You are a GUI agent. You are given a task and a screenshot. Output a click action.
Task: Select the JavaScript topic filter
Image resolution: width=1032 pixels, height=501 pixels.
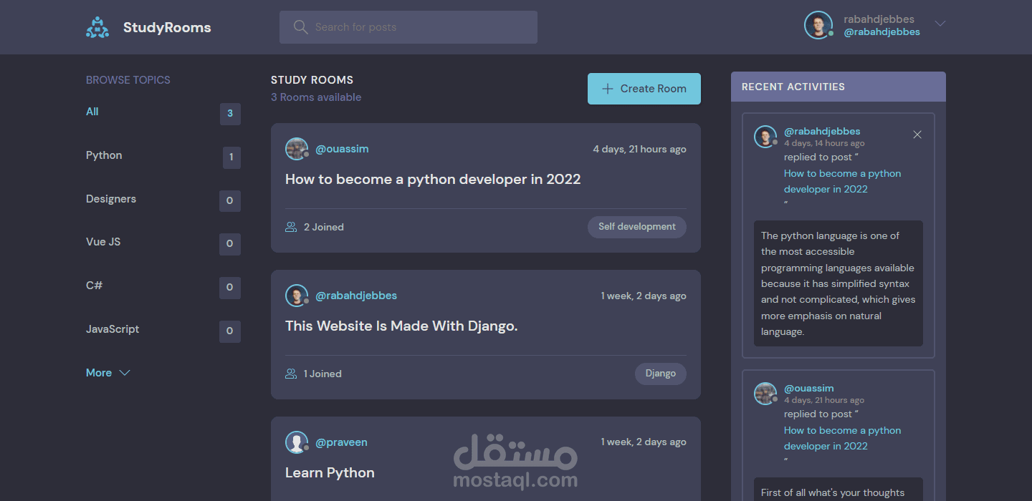point(112,329)
